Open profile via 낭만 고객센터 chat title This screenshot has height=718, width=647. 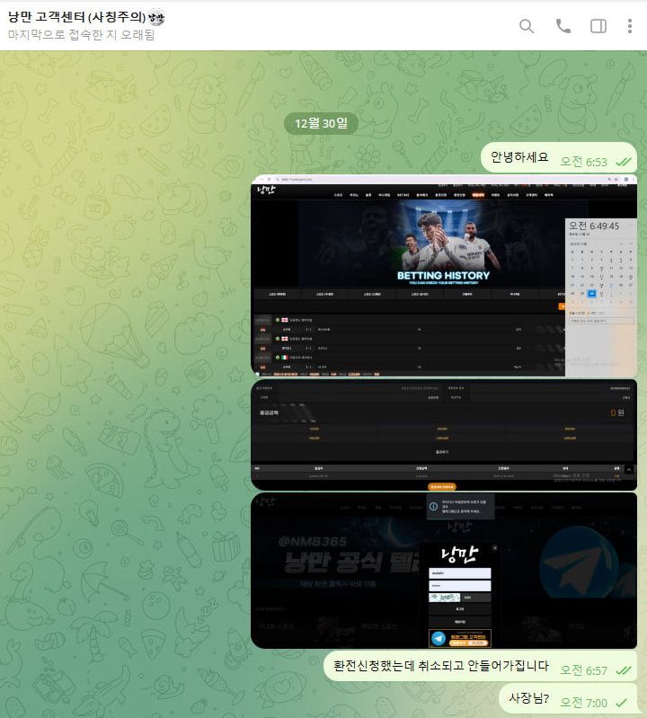75,17
